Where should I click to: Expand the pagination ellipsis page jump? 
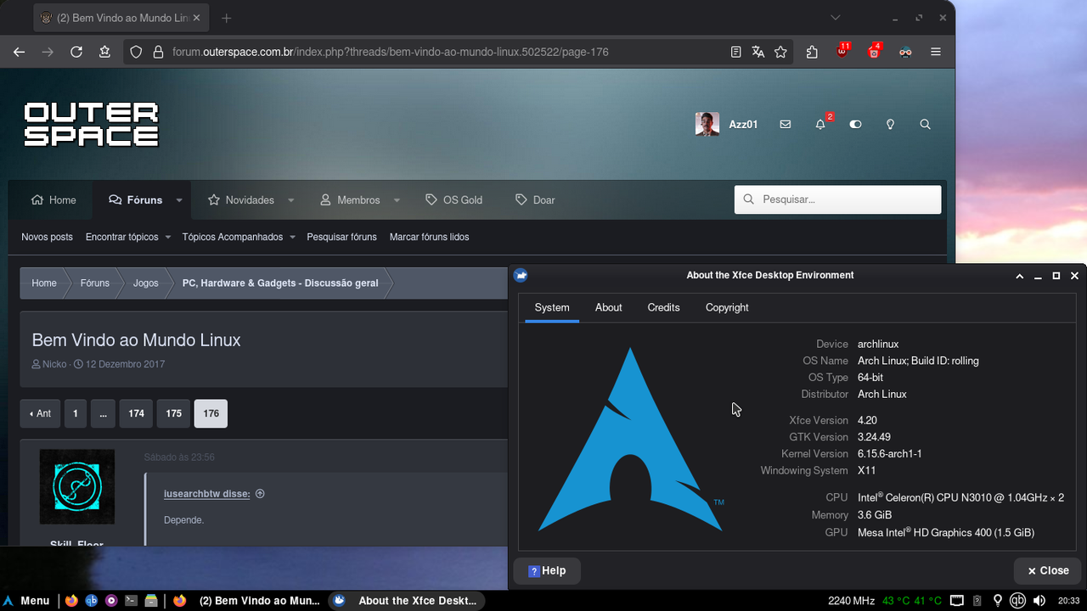pos(103,413)
